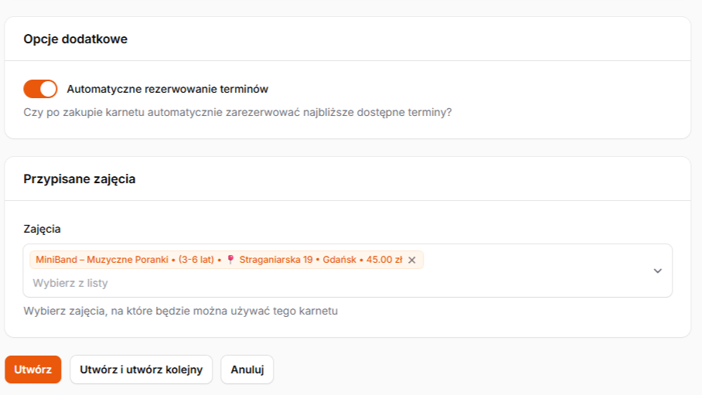Click the description 'Czy po zakupie karnetu…'
This screenshot has width=702, height=395.
point(237,112)
